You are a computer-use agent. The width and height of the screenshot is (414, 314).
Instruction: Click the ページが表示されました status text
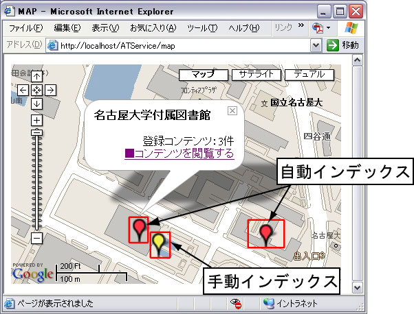pos(56,304)
